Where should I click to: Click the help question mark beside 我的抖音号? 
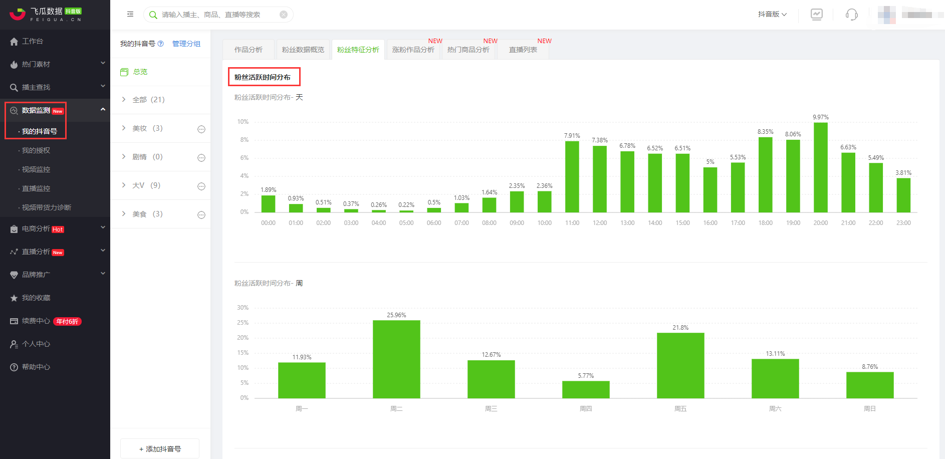(x=161, y=44)
